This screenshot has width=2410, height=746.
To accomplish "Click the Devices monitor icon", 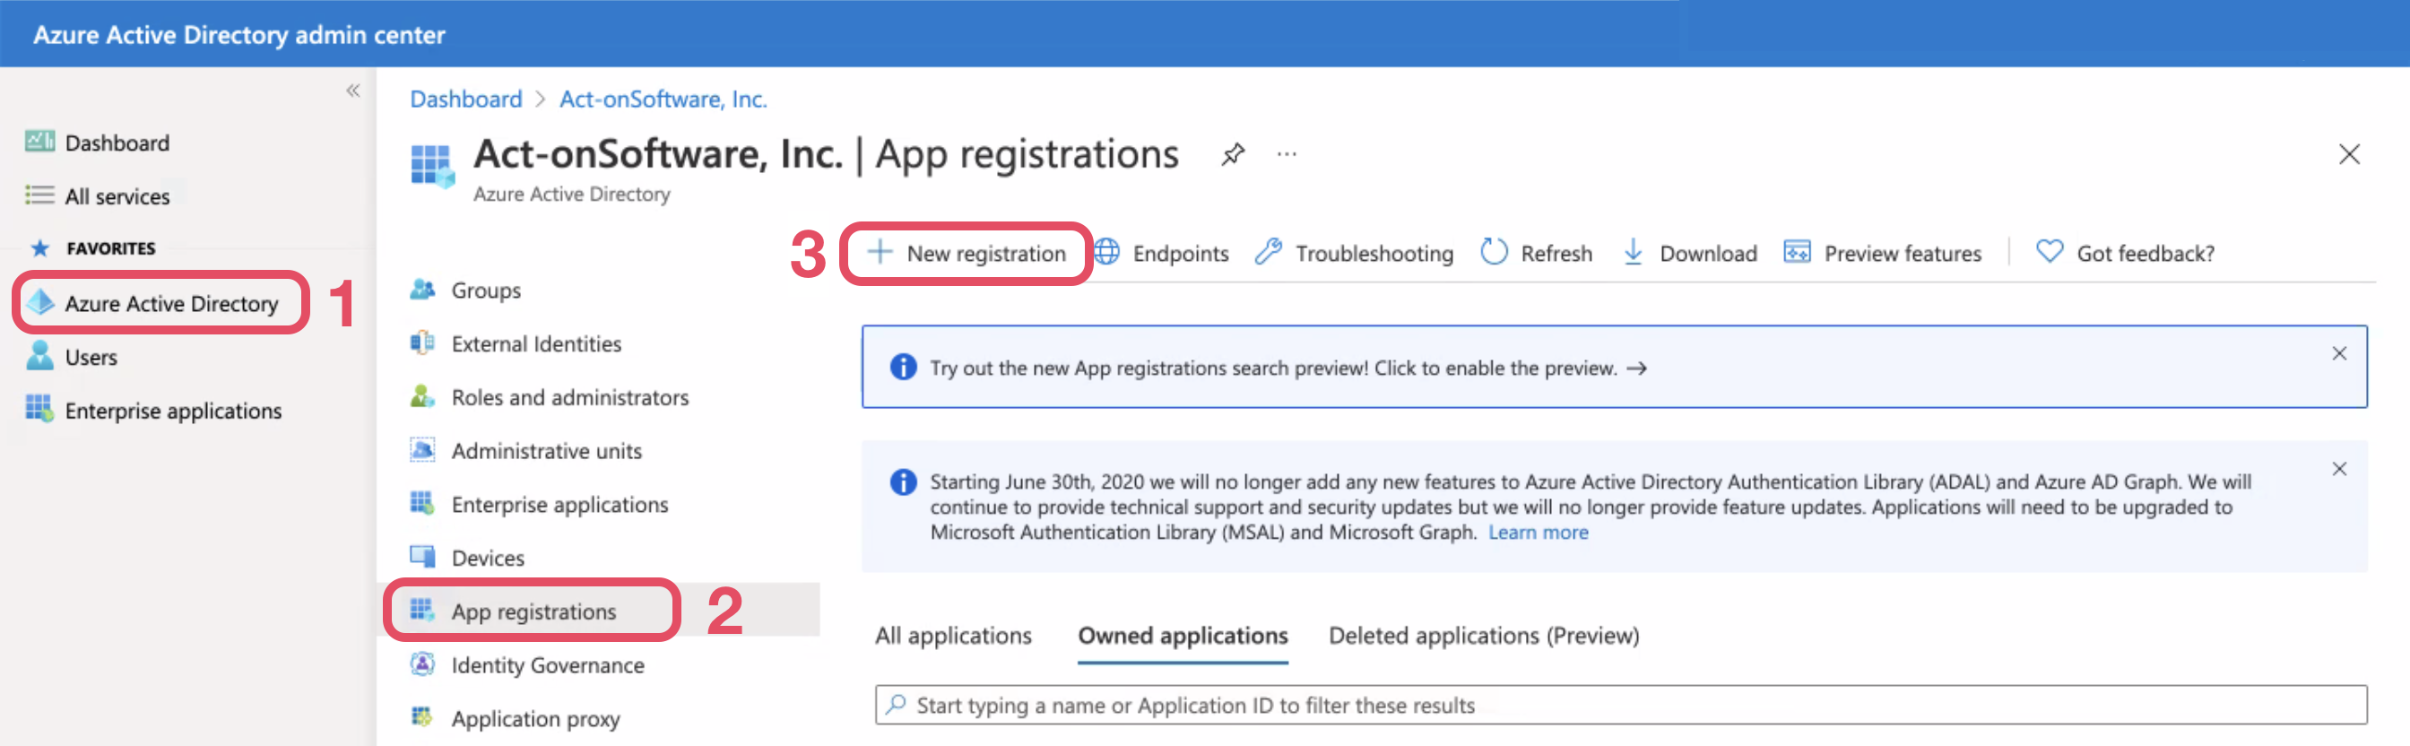I will 423,556.
